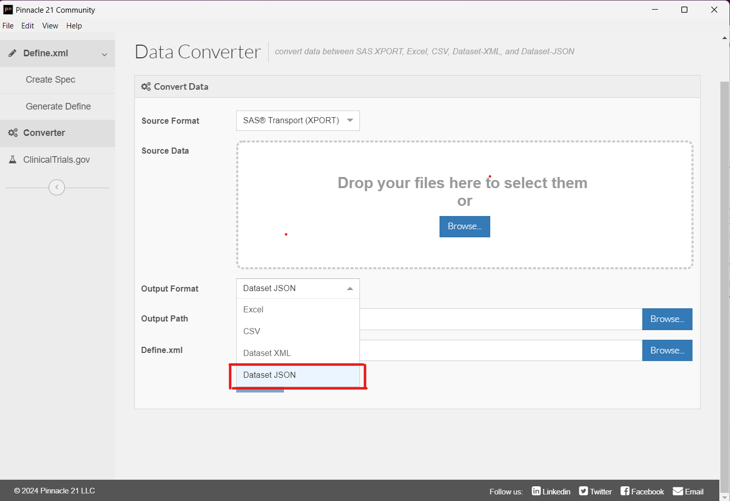Click the Output Path label
Screen dimensions: 730x501
point(165,318)
